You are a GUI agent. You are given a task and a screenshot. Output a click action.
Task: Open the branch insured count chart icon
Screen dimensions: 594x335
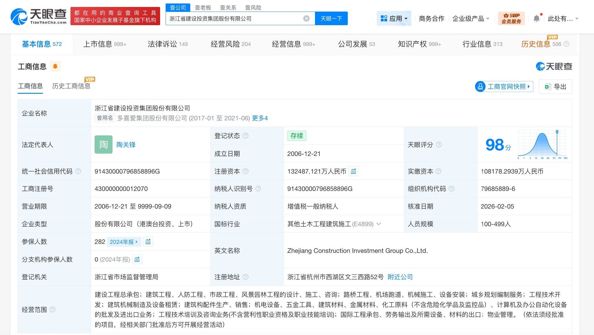point(137,259)
